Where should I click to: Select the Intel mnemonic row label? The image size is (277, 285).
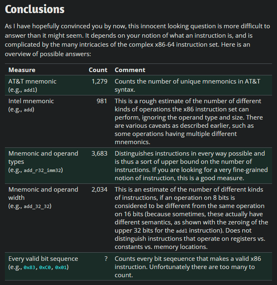pyautogui.click(x=31, y=101)
